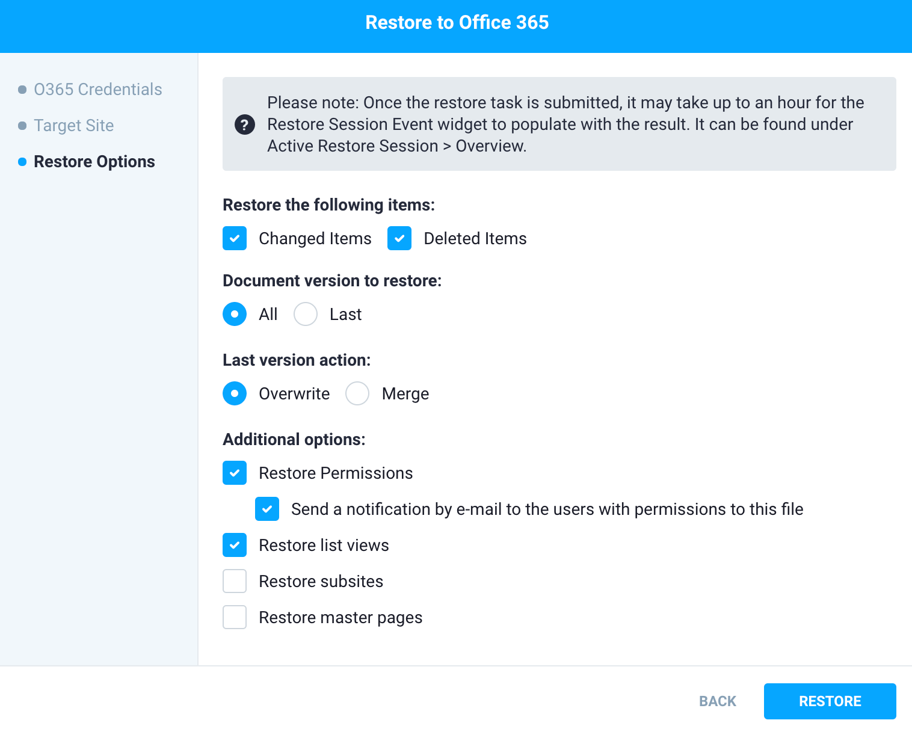The height and width of the screenshot is (729, 912).
Task: Click the Restore Options step bullet
Action: click(x=23, y=162)
